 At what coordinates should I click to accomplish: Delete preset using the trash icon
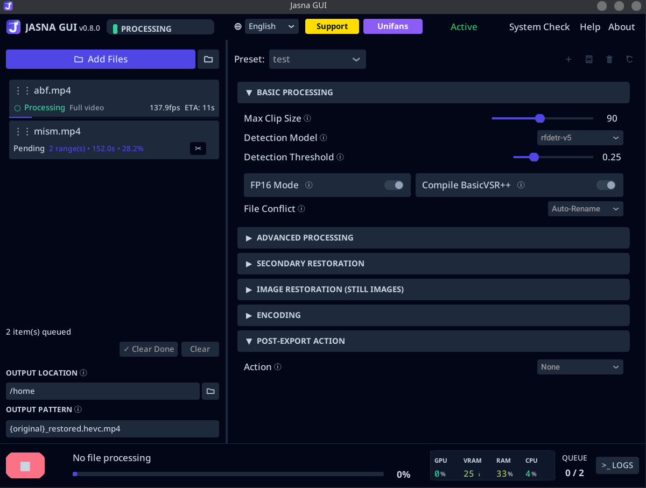click(x=609, y=59)
